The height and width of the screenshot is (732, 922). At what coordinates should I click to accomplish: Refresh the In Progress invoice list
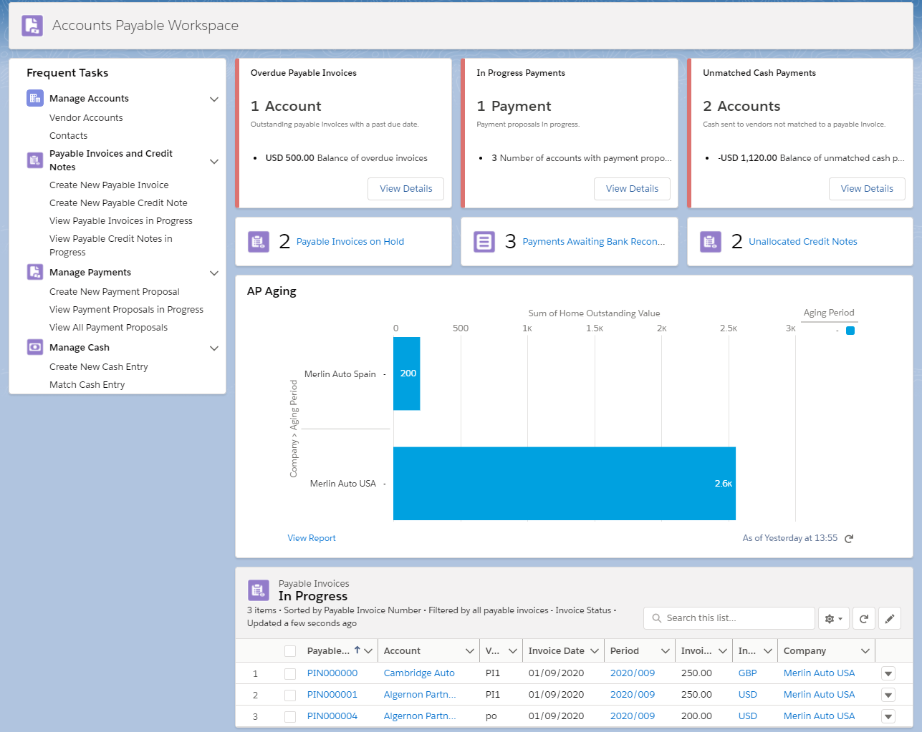pyautogui.click(x=864, y=619)
